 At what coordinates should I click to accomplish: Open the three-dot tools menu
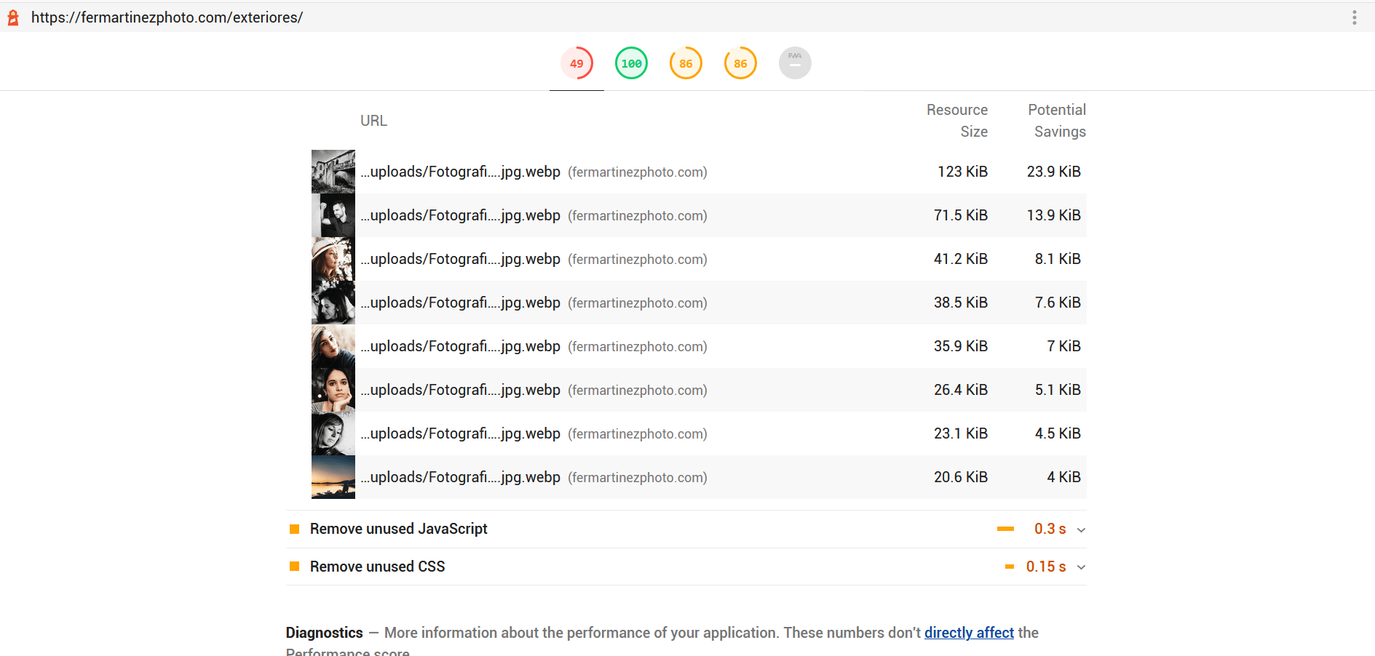[x=1354, y=17]
